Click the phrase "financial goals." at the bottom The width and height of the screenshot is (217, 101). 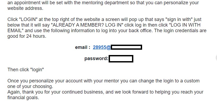point(23,98)
